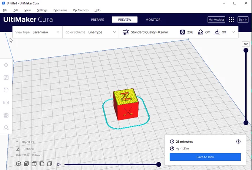252x170 pixels.
Task: Click the Untitled job name text
Action: click(29, 149)
